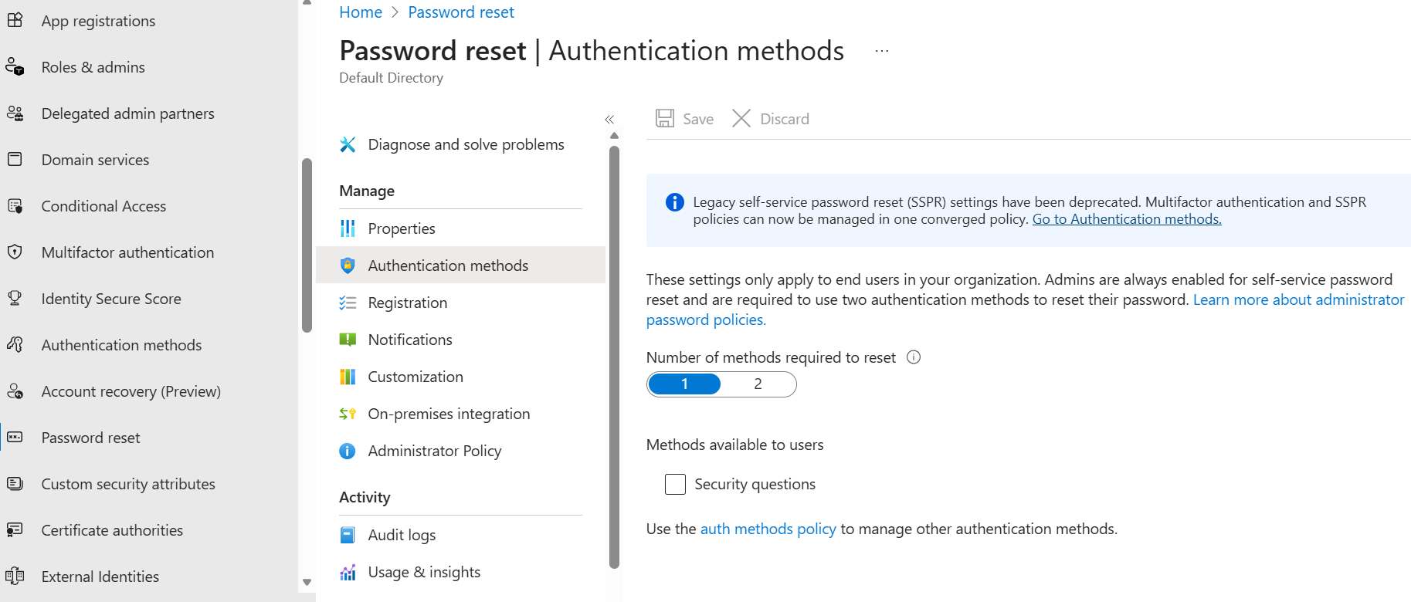Click the Diagnose and solve problems wrench icon
The height and width of the screenshot is (602, 1411).
pos(348,144)
